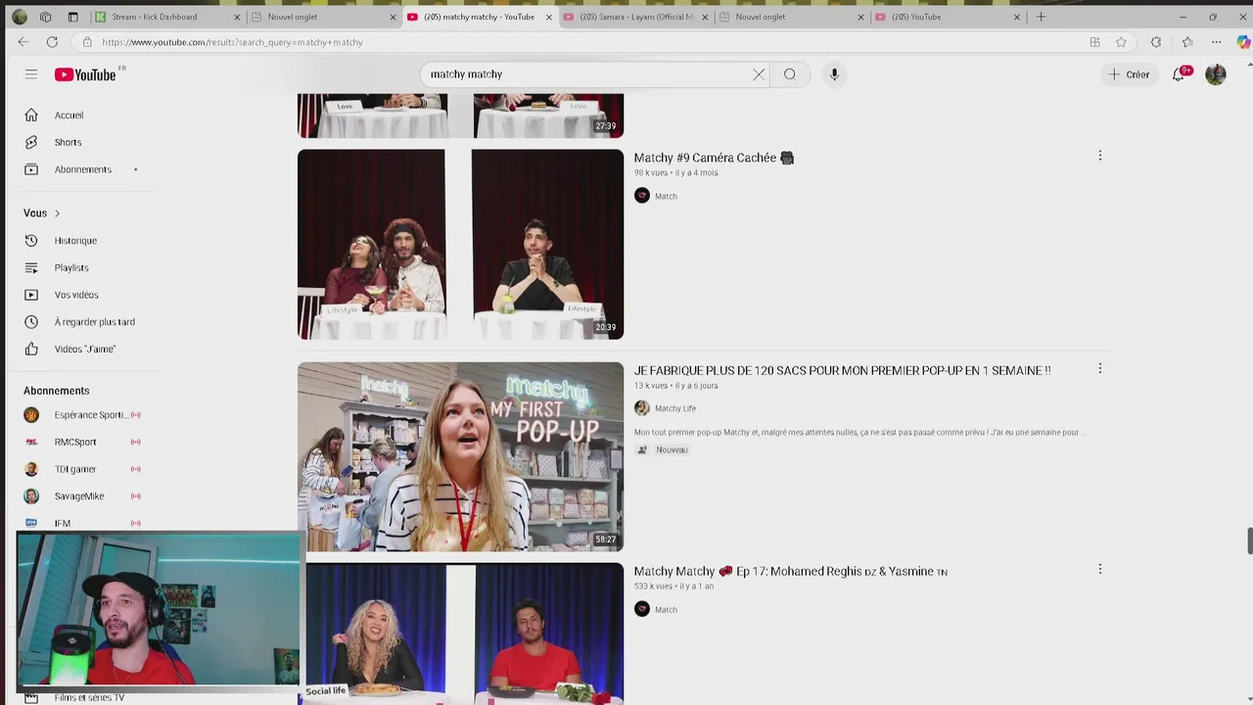
Task: Switch to first Nouvel onglet tab
Action: 323,17
